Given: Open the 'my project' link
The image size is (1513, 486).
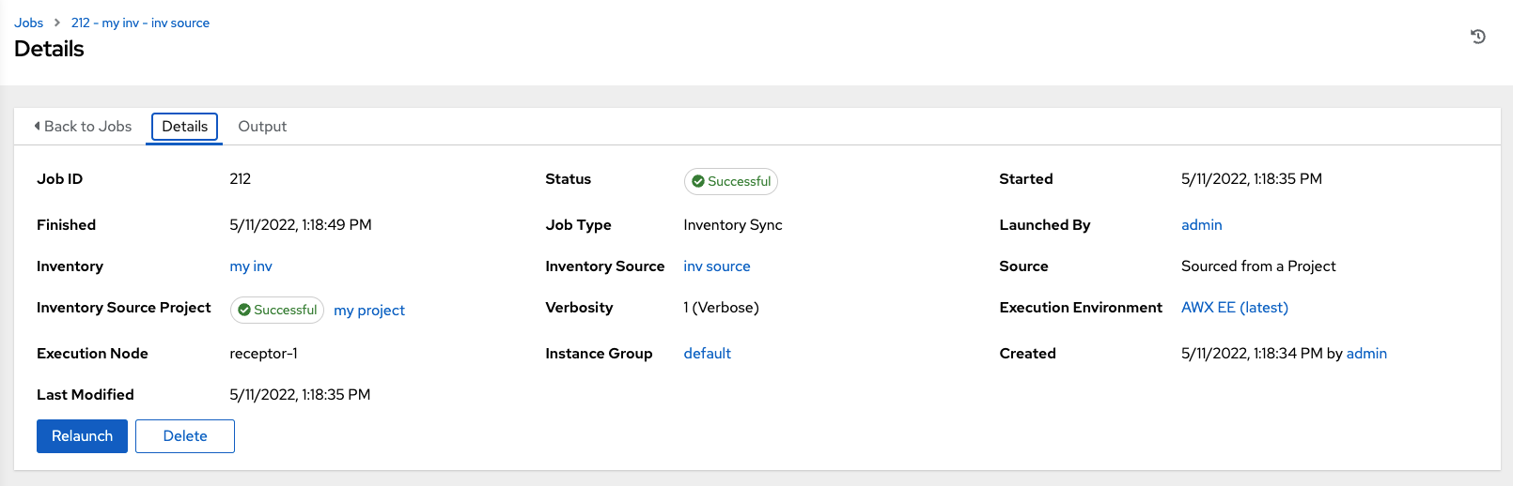Looking at the screenshot, I should [369, 311].
